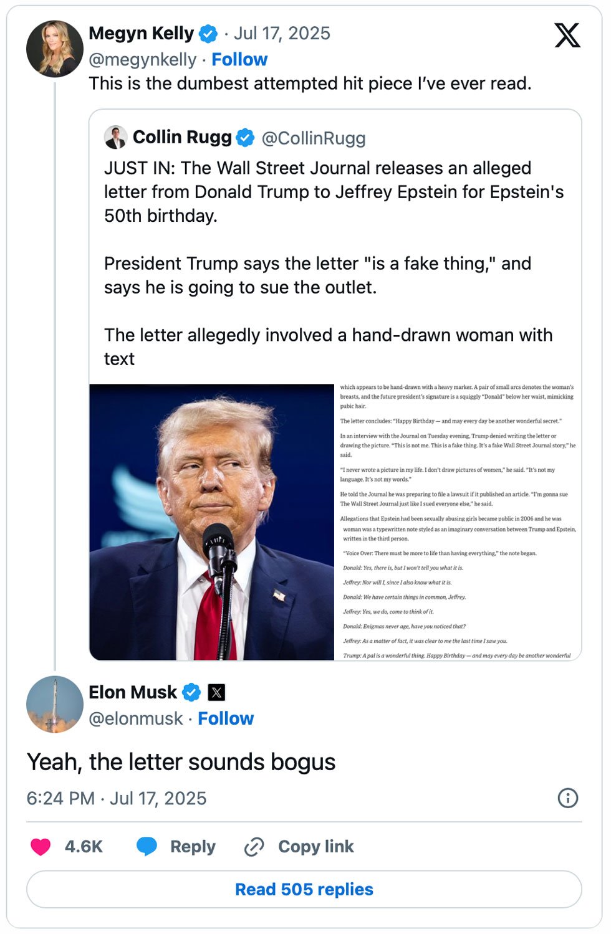Click the blue reply speech bubble icon
The height and width of the screenshot is (934, 611).
[147, 847]
